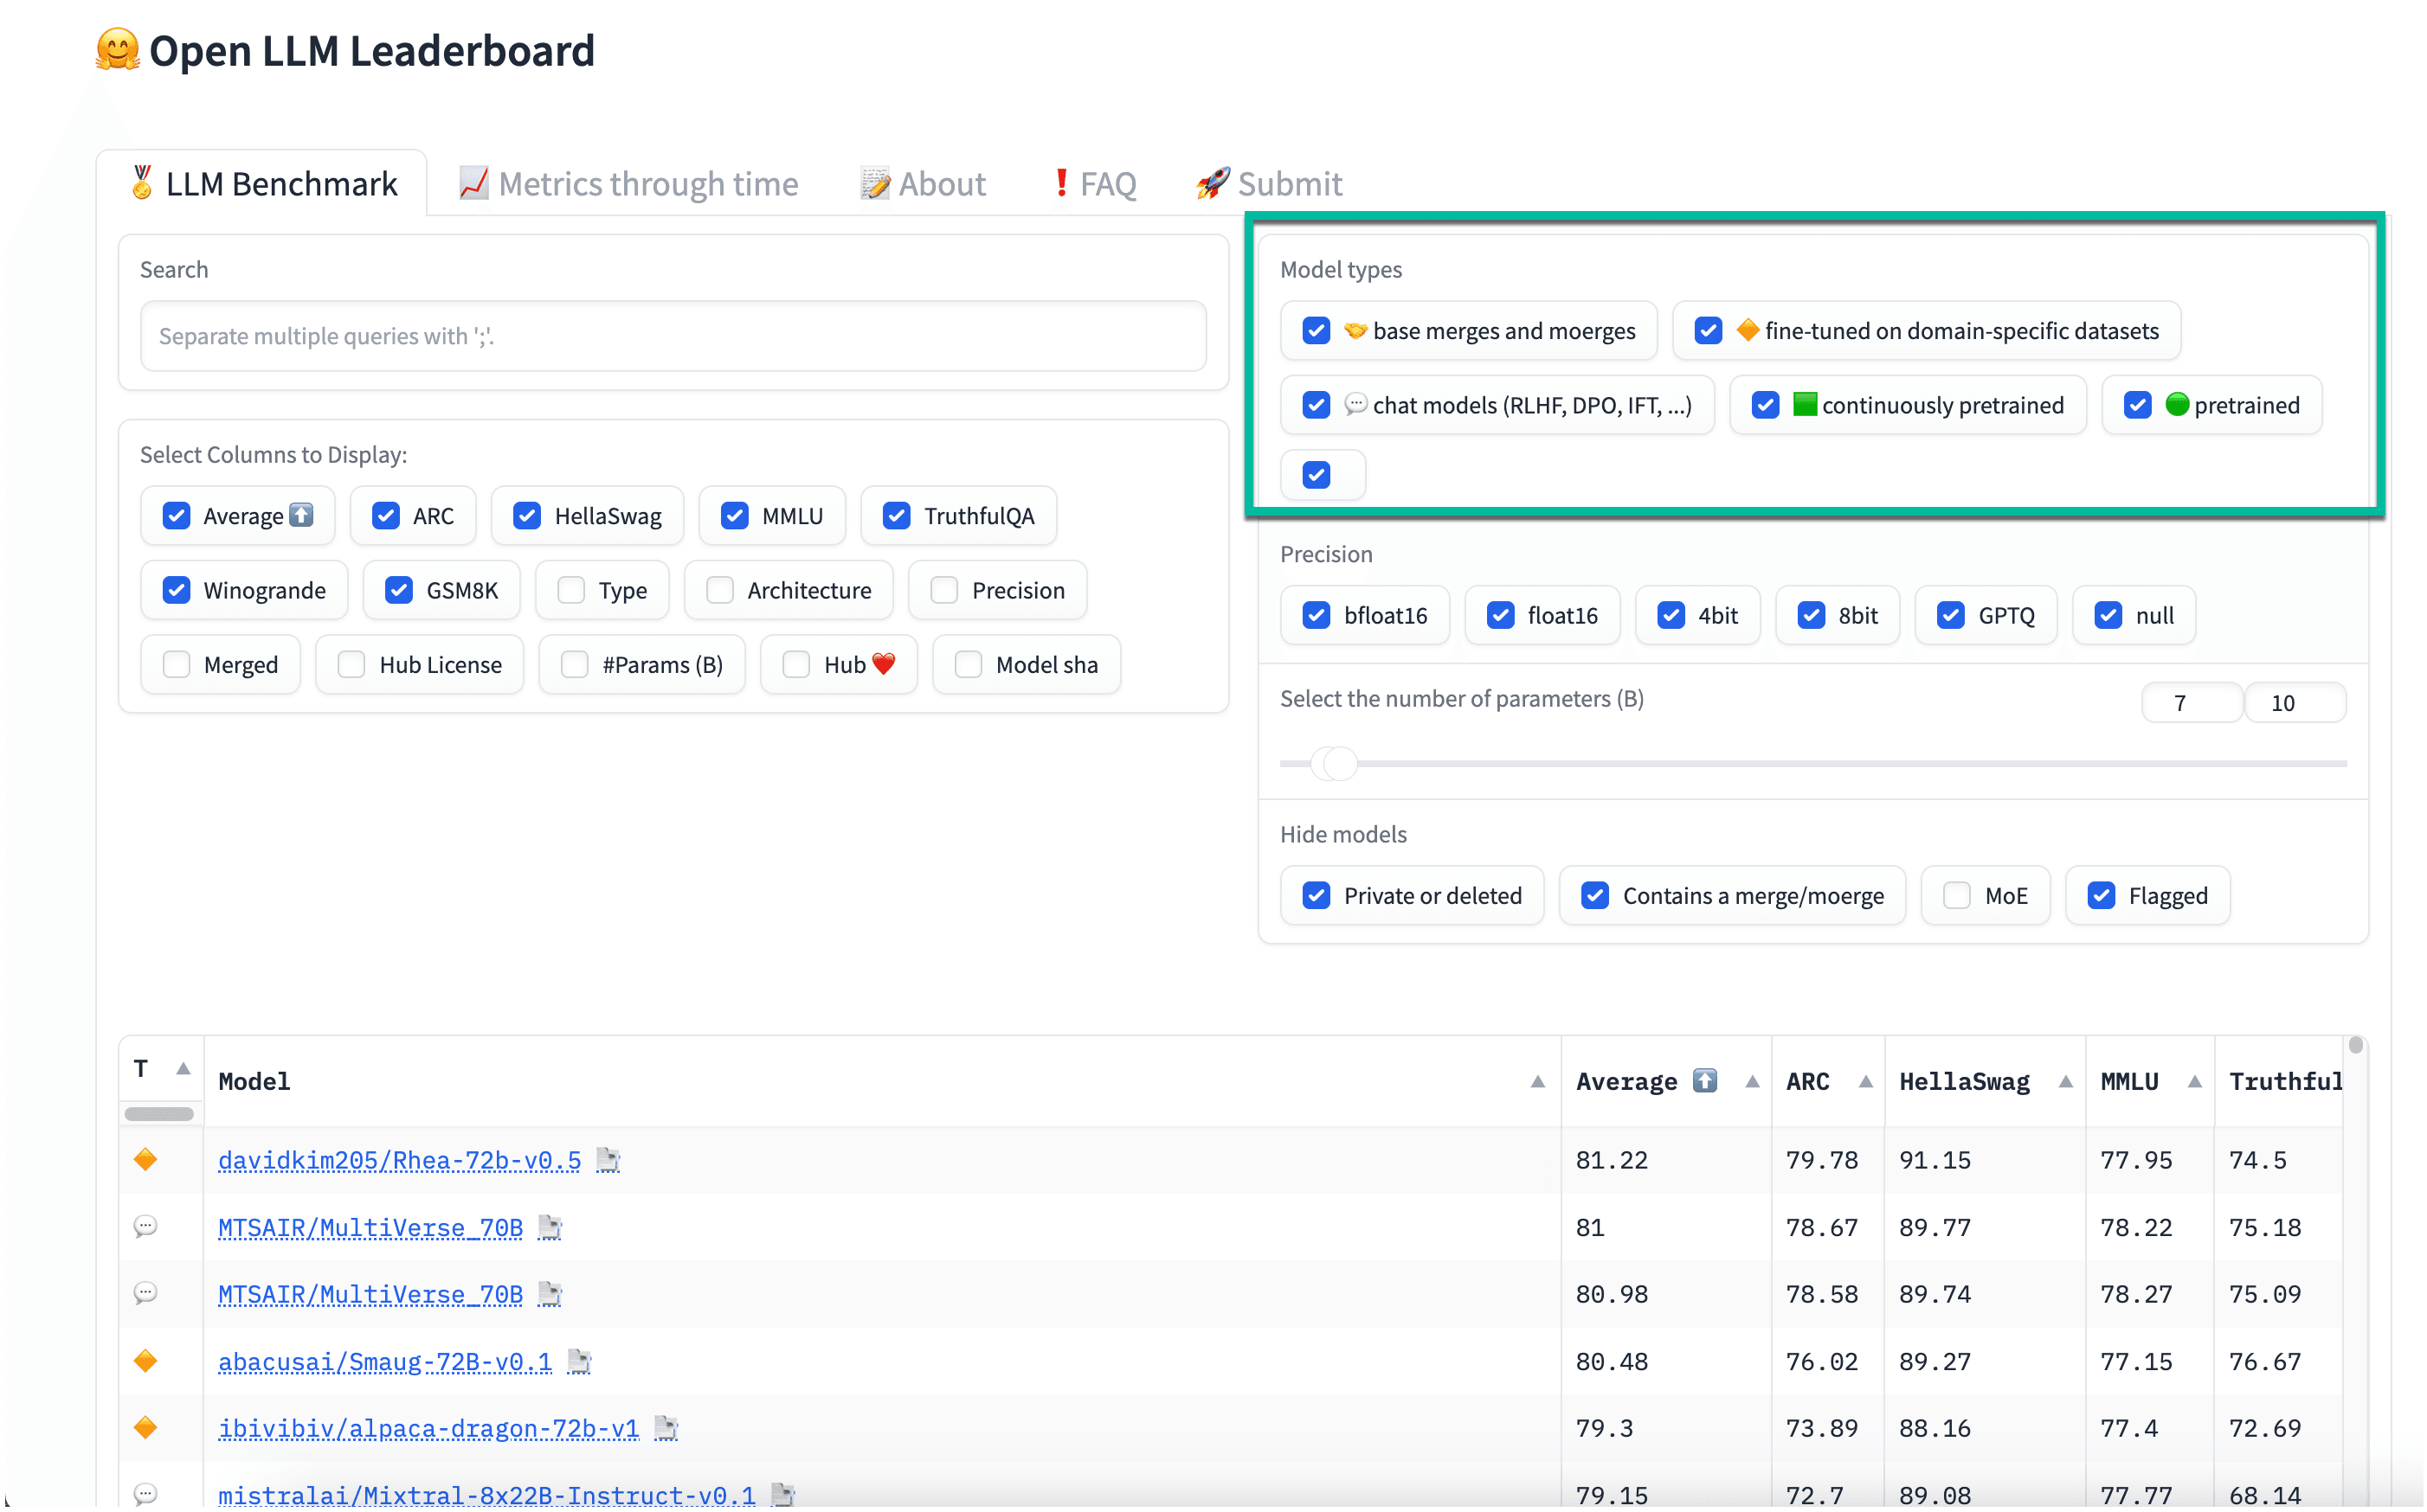
Task: Click the hugging face emoji in the title
Action: coord(117,49)
